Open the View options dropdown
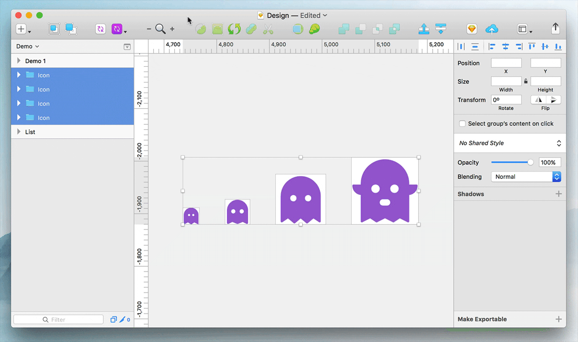 click(x=524, y=29)
